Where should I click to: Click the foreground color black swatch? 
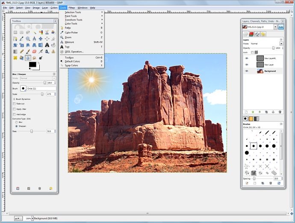(x=32, y=65)
